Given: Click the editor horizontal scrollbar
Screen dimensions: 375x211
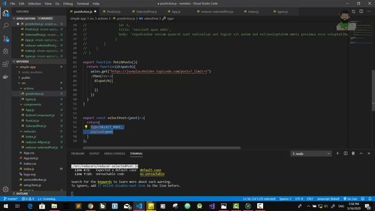Looking at the screenshot, I should (x=162, y=148).
